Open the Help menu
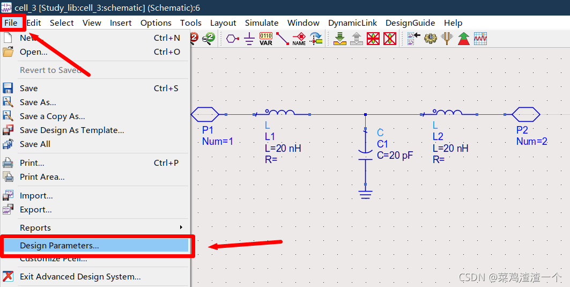This screenshot has height=287, width=570. [x=453, y=23]
